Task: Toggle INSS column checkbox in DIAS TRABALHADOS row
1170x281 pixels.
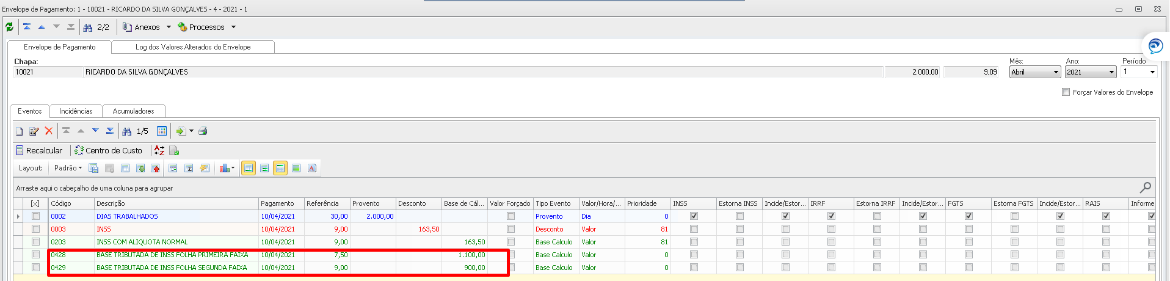Action: tap(694, 216)
